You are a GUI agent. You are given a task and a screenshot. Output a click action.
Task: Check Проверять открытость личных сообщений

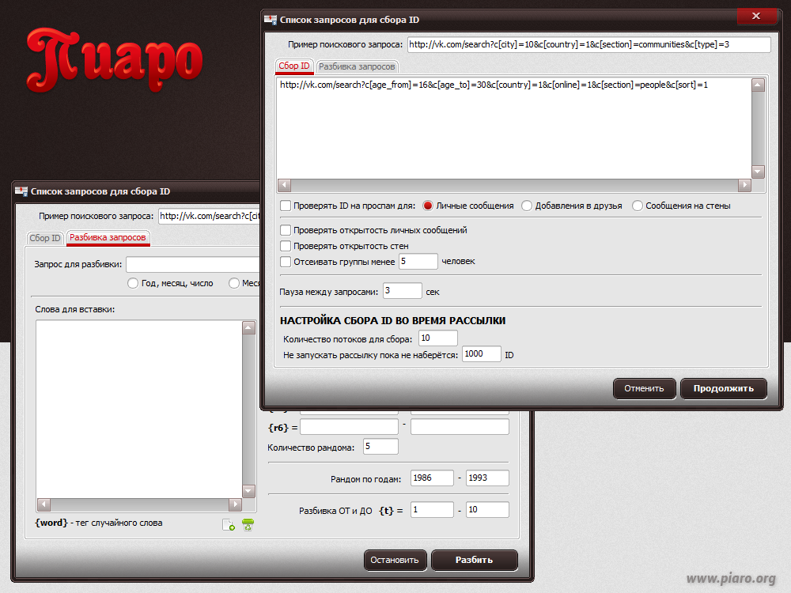pos(286,230)
